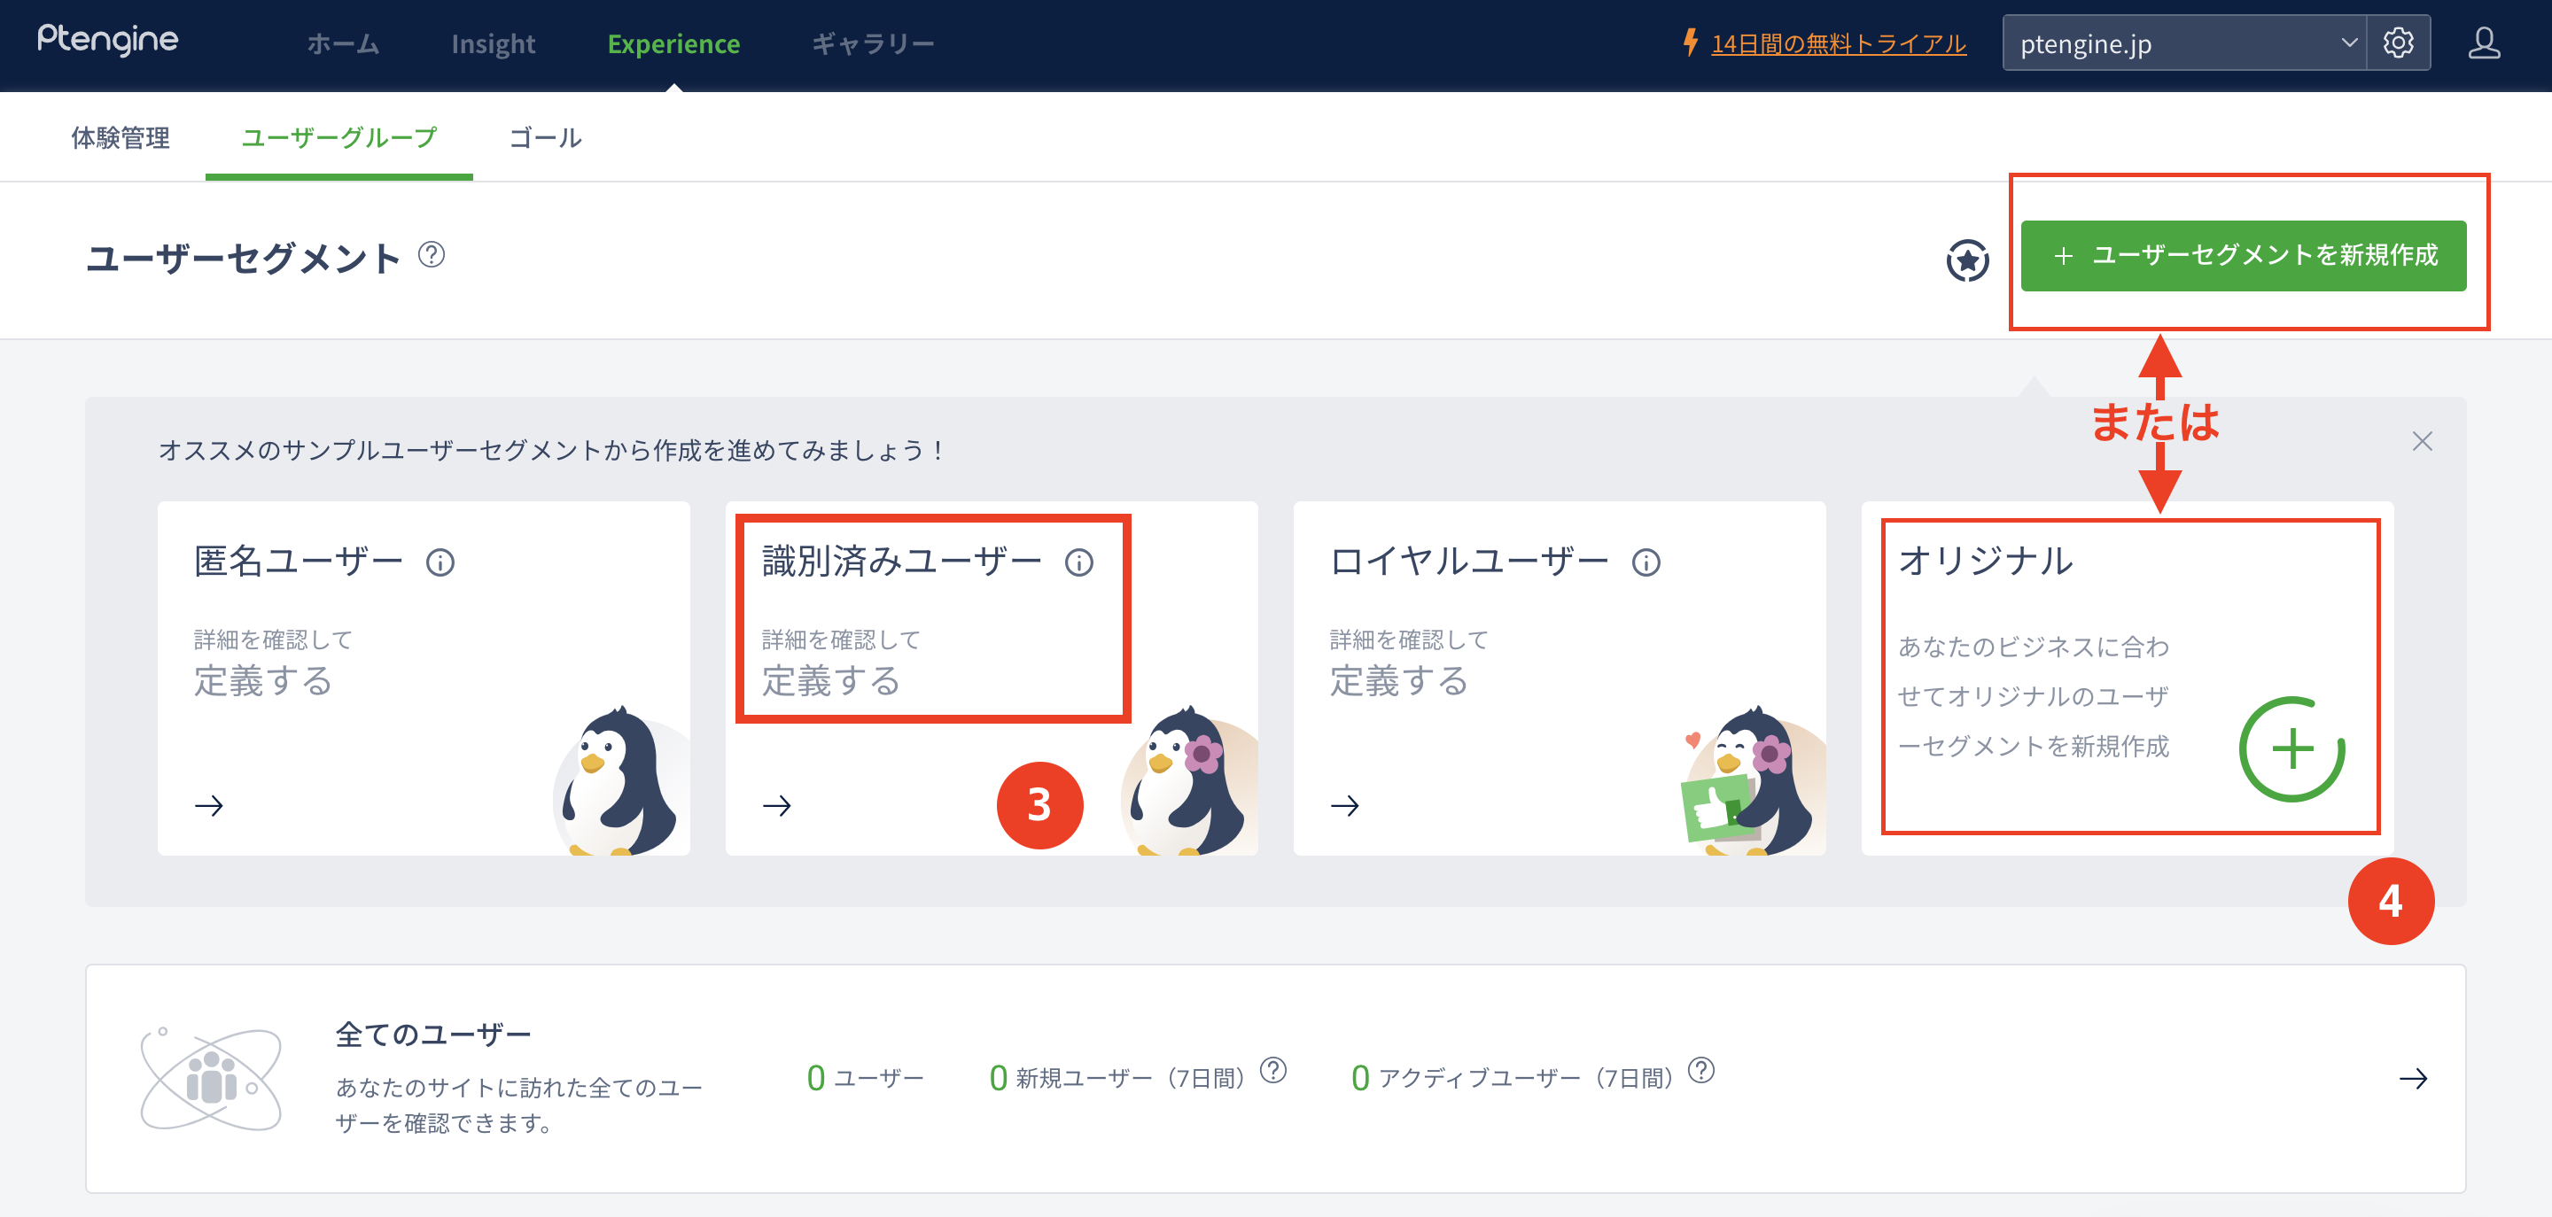This screenshot has width=2552, height=1217.
Task: Click あなたのサイトに訪れた全てのユーザー description
Action: point(519,1105)
